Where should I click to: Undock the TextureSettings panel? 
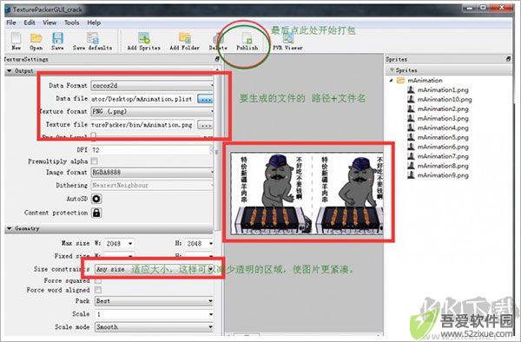(x=217, y=59)
